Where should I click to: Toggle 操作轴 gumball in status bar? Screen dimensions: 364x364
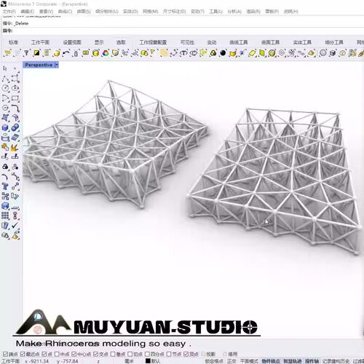(312, 361)
